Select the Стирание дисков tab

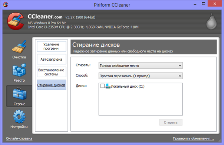coord(52,85)
